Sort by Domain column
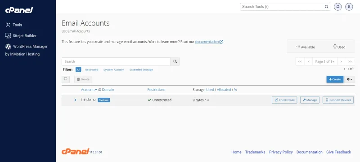The image size is (360, 162). [108, 90]
